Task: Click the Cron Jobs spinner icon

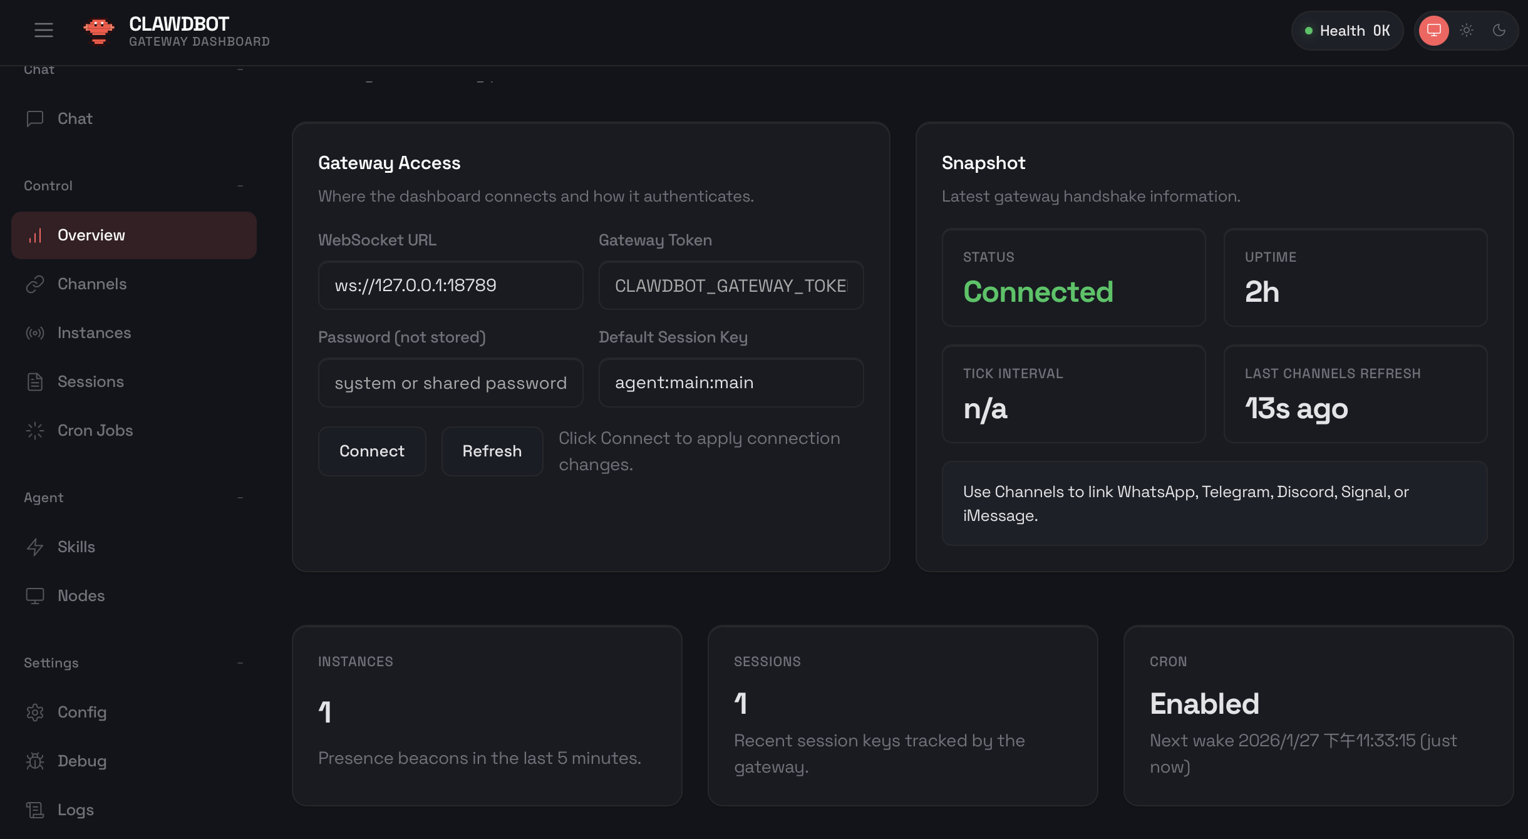Action: [34, 431]
